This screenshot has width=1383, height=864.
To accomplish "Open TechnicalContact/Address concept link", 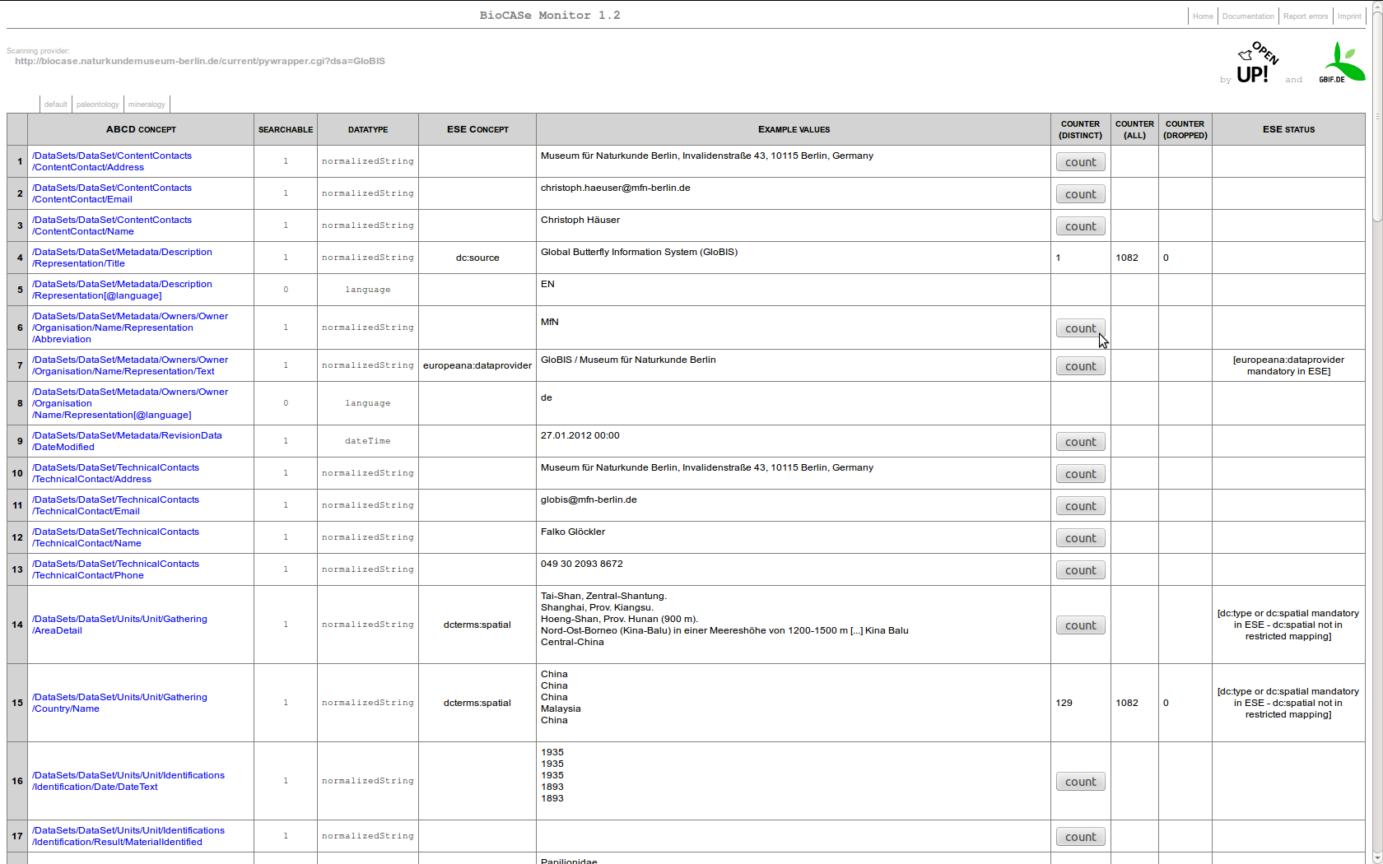I will [115, 473].
